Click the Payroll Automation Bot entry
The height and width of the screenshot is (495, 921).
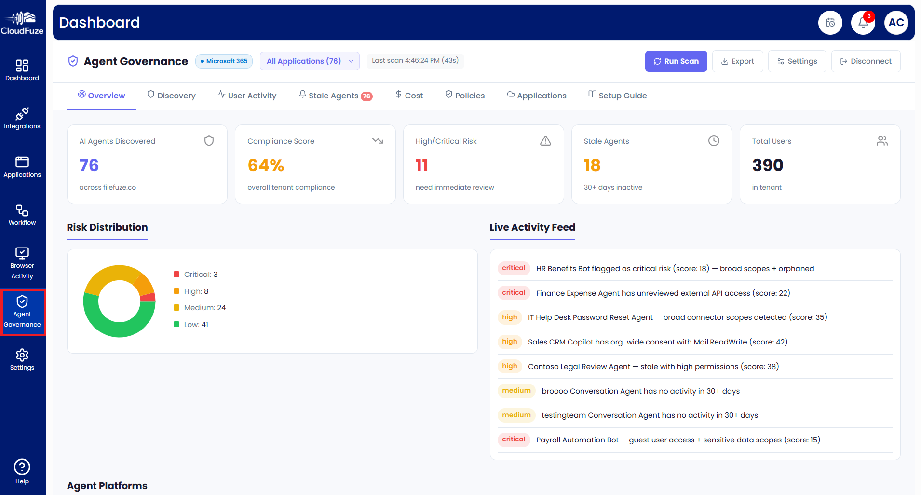pyautogui.click(x=695, y=440)
